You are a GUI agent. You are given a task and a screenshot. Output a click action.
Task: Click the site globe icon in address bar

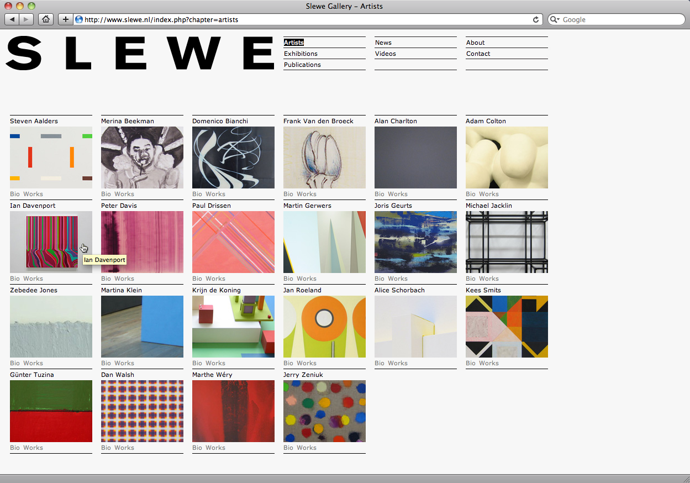79,19
